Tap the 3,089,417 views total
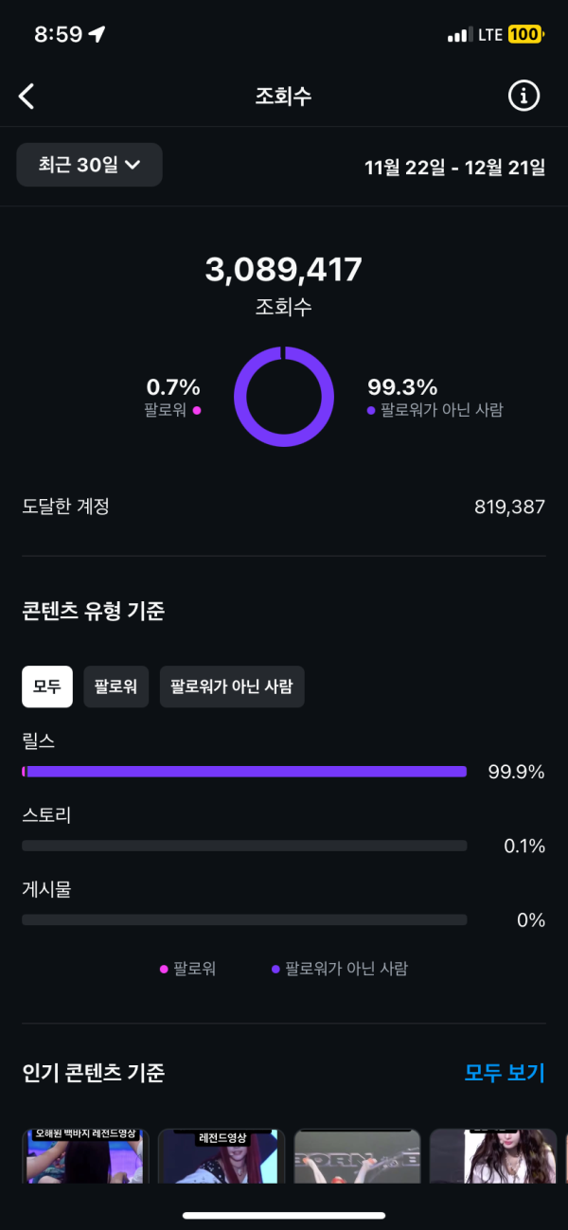 [x=283, y=270]
